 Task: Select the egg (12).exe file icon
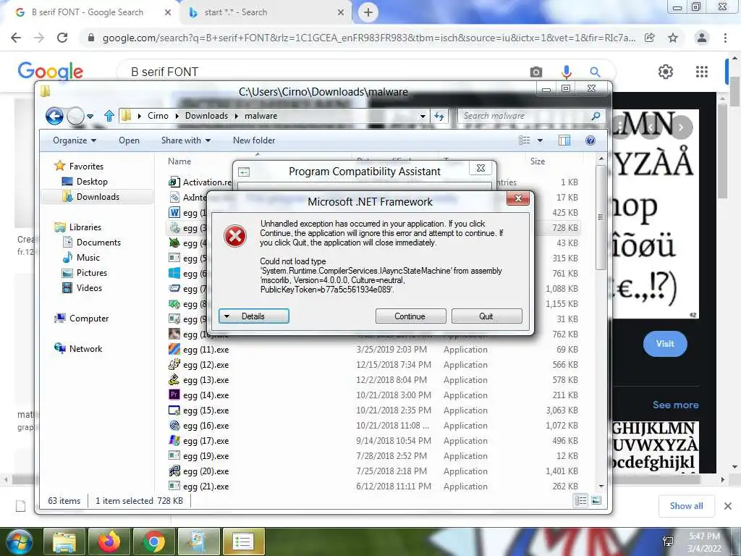(x=174, y=365)
